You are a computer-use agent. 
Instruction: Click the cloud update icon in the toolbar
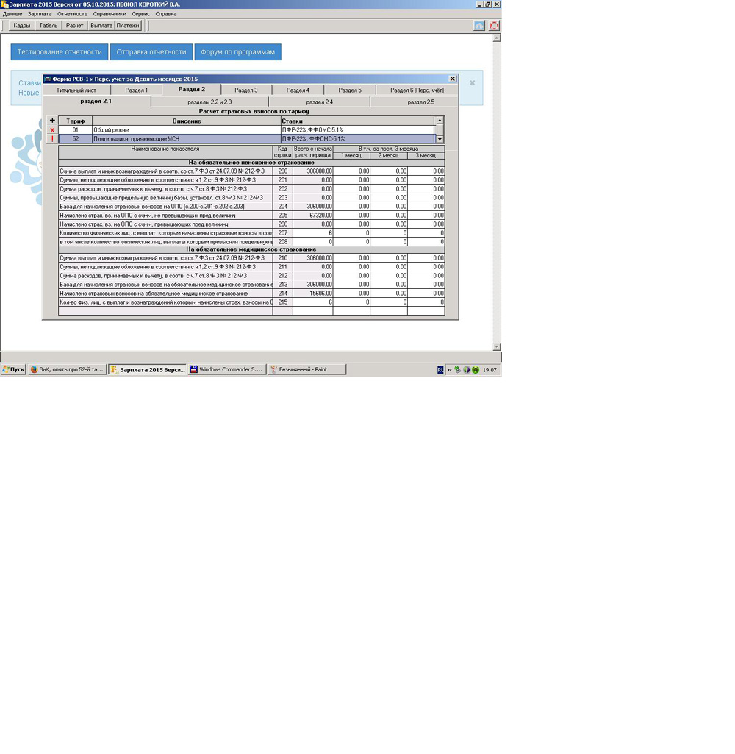click(x=479, y=26)
